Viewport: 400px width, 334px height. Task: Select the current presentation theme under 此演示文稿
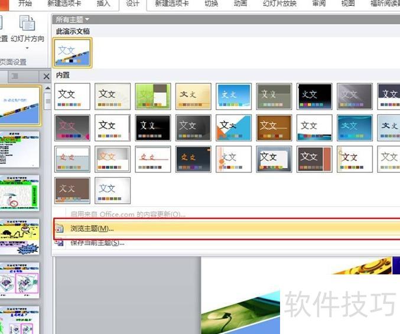pos(73,52)
